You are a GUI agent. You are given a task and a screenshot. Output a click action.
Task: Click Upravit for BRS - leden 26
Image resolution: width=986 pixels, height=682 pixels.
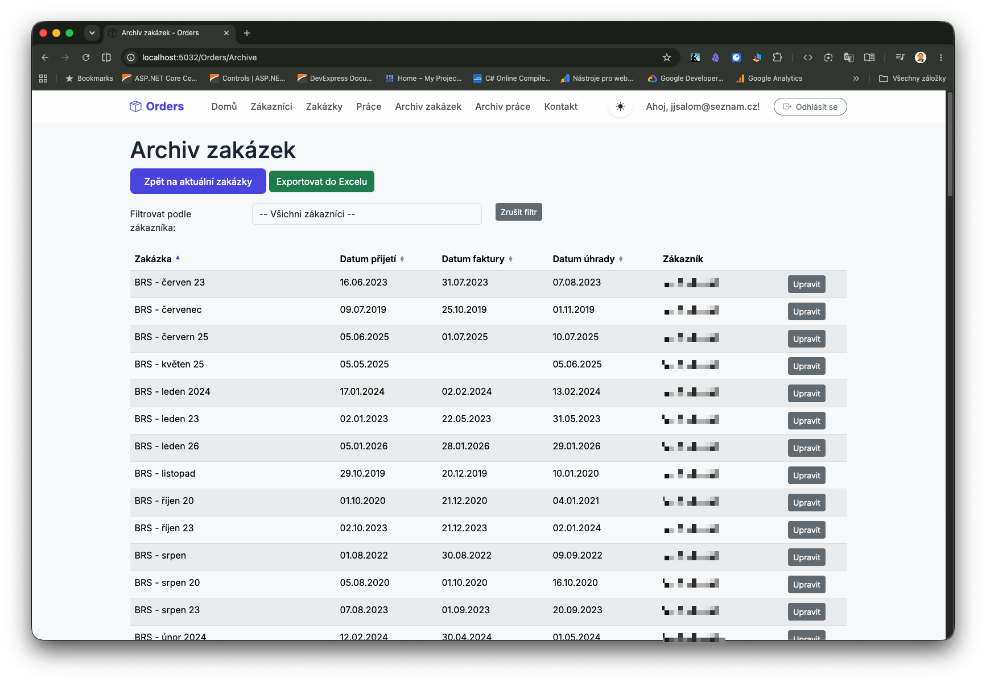[x=807, y=448]
